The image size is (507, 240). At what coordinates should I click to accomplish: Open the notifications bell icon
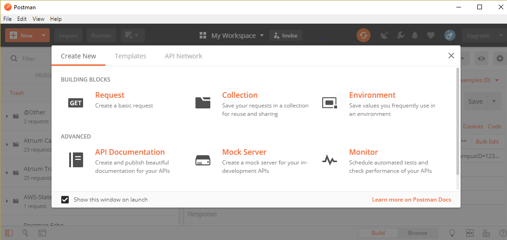[415, 36]
